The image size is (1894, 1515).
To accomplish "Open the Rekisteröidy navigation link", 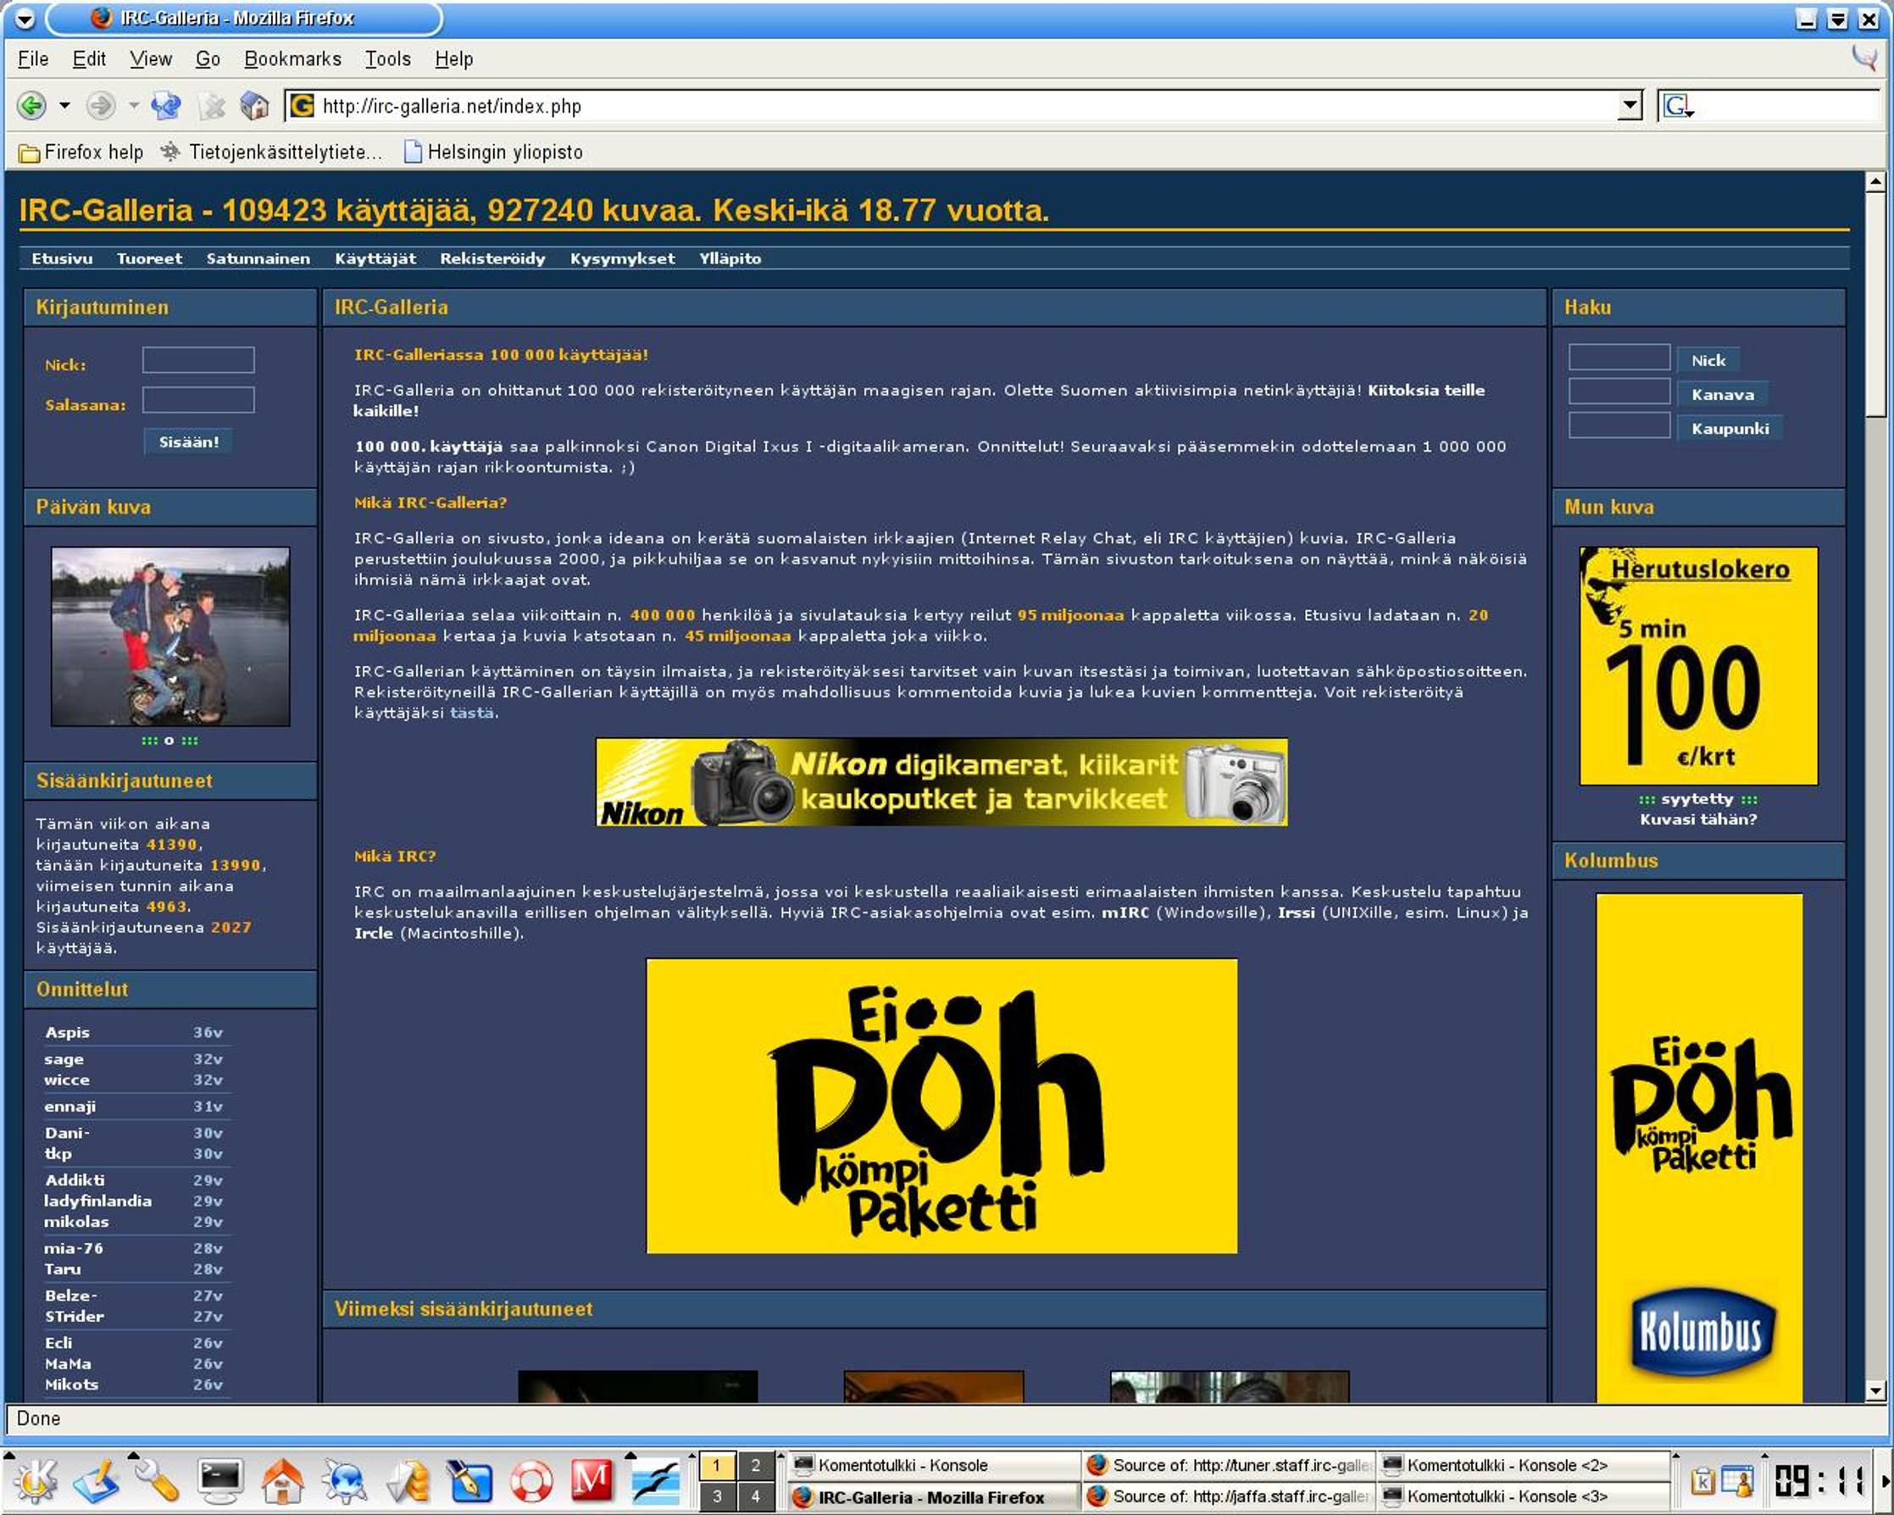I will [492, 258].
